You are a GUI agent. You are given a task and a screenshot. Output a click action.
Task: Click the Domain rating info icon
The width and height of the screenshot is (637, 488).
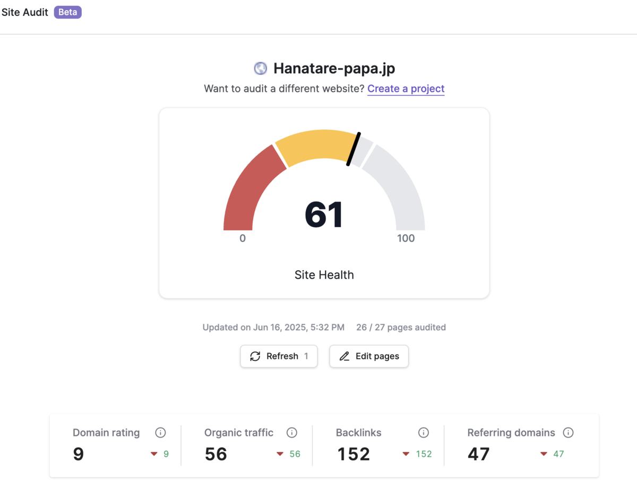click(x=160, y=433)
